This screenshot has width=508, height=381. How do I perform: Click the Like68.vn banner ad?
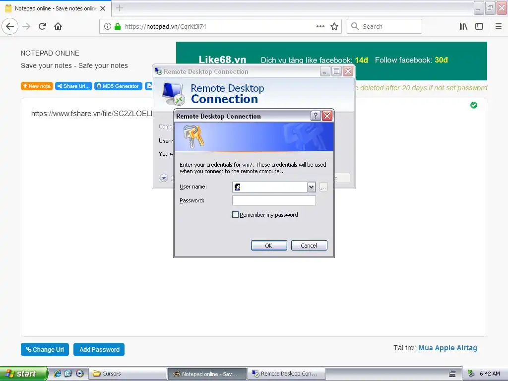331,54
